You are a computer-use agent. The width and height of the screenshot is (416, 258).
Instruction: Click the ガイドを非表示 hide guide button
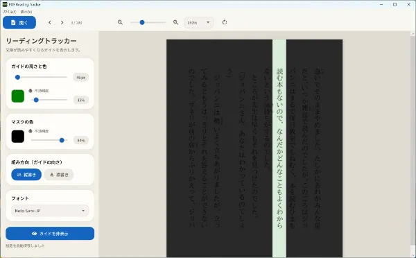coord(50,234)
